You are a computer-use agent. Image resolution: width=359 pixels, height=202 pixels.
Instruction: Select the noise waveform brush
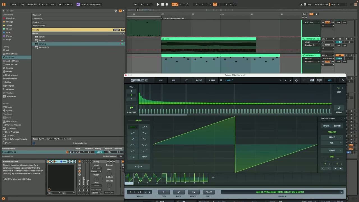144,157
